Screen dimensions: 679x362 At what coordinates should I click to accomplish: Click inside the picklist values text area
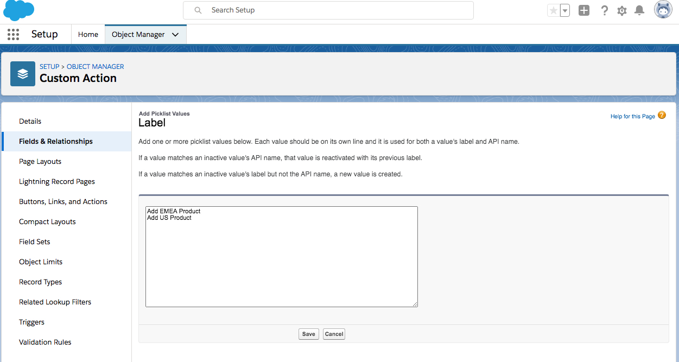click(x=281, y=255)
